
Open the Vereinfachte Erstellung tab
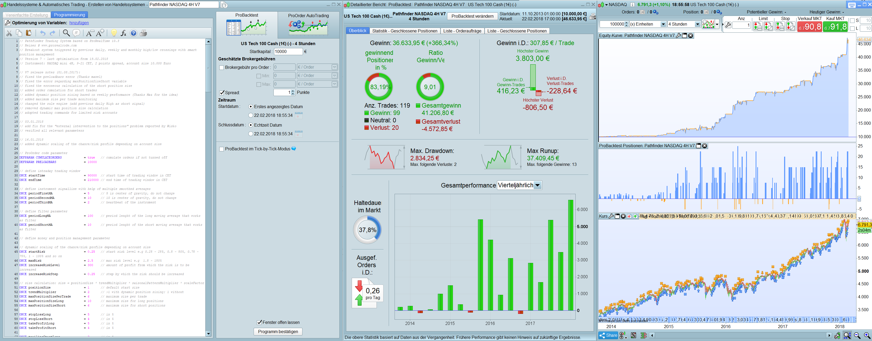click(27, 15)
